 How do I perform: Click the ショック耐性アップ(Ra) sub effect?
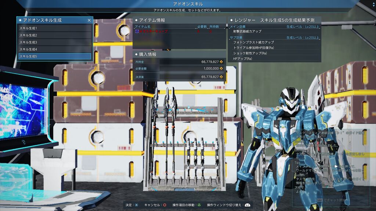pyautogui.click(x=250, y=53)
